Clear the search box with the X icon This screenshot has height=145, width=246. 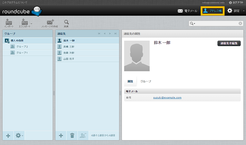tap(240, 24)
